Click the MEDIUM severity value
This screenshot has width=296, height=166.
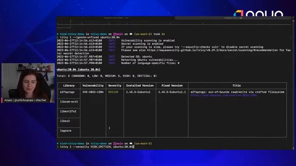pyautogui.click(x=113, y=92)
